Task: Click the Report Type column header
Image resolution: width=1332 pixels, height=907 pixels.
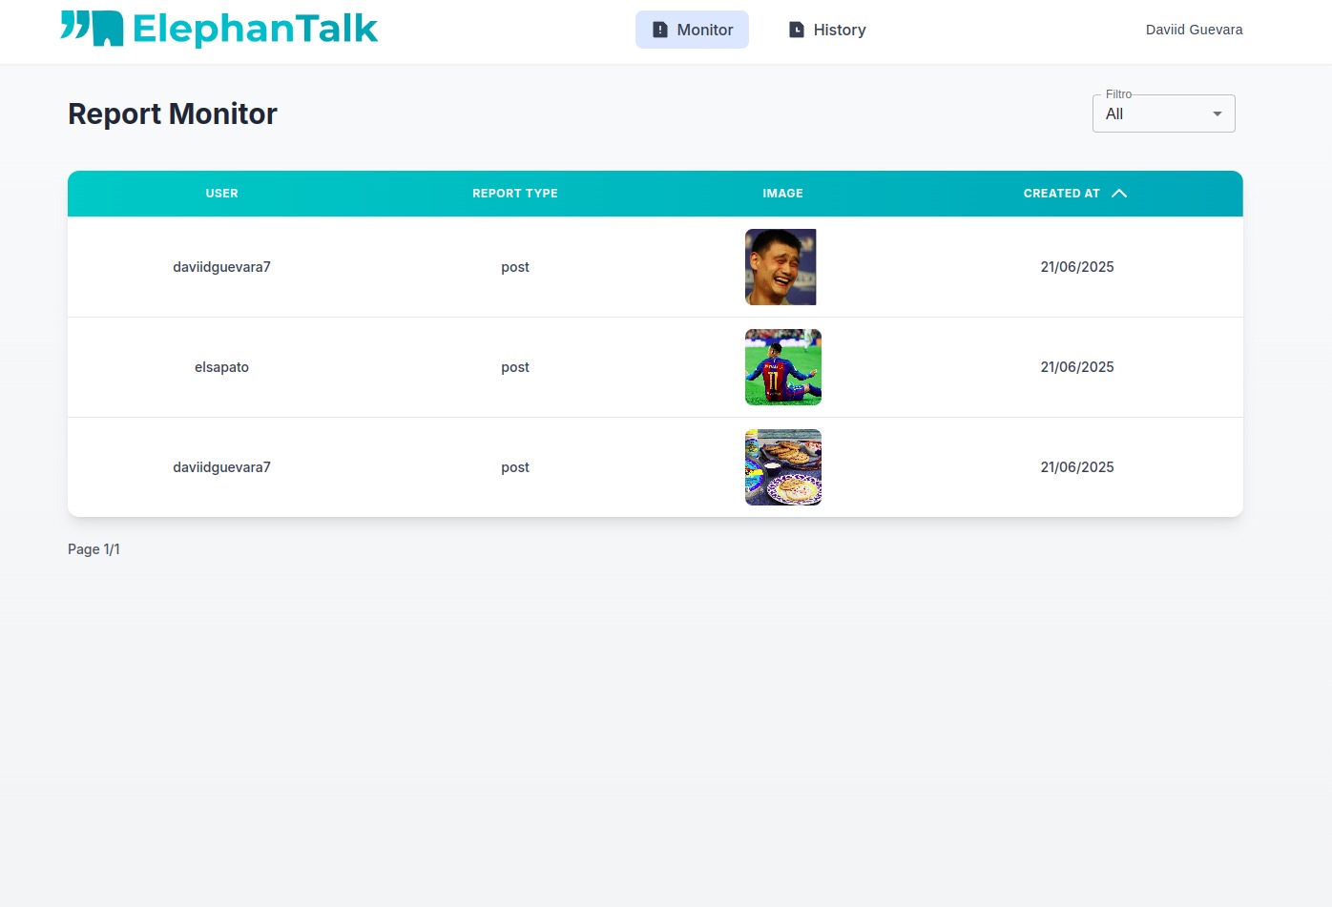Action: click(514, 194)
